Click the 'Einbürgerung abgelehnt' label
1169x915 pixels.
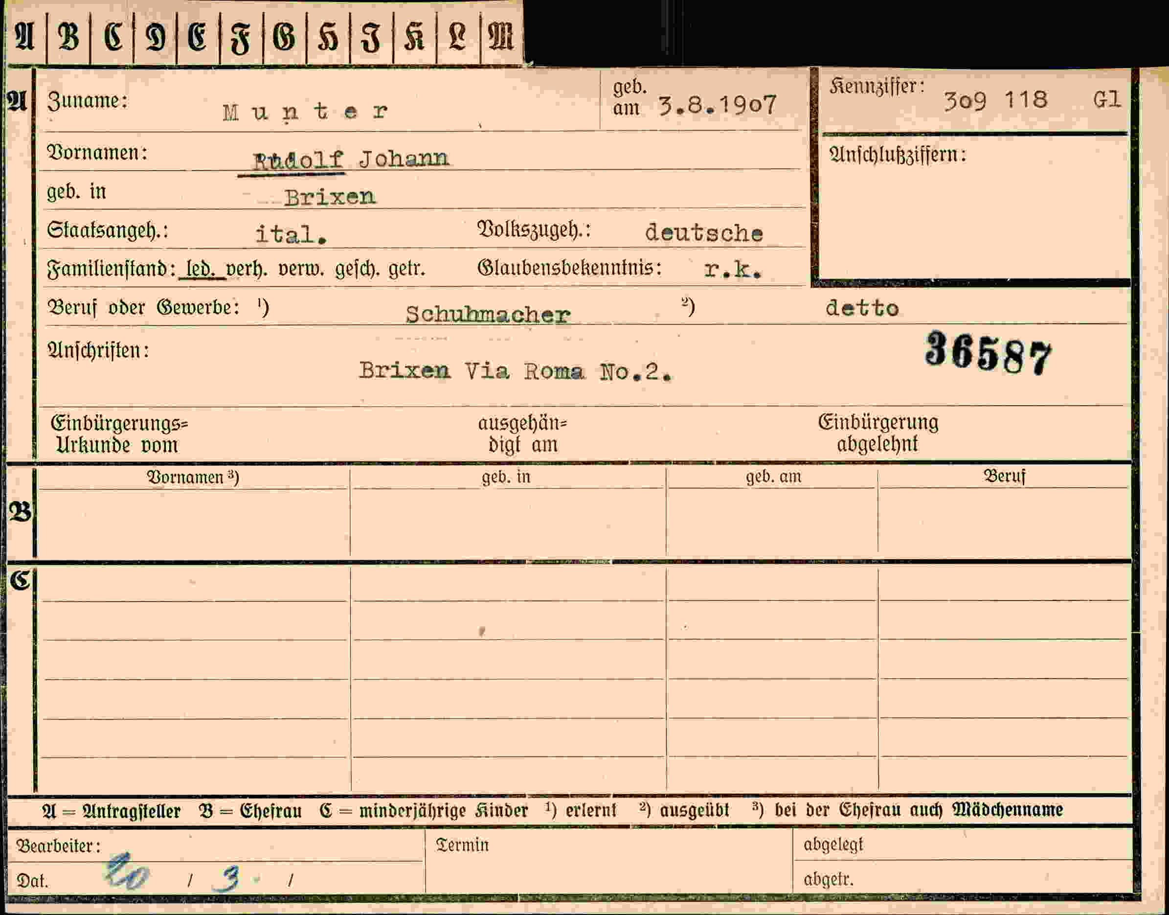click(878, 433)
